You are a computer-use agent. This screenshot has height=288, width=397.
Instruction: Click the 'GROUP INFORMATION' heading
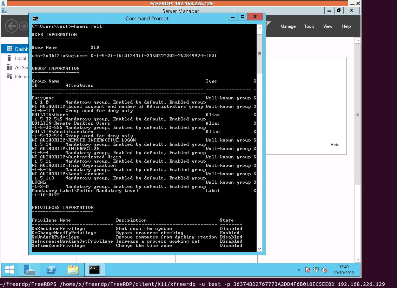(x=56, y=68)
